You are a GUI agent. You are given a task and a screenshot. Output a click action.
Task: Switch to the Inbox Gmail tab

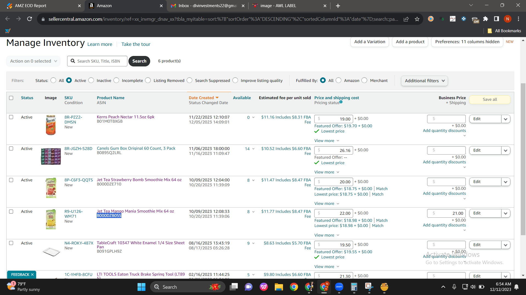[207, 6]
